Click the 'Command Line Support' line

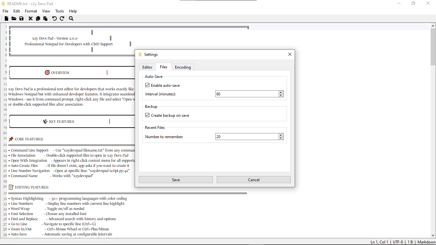71,150
